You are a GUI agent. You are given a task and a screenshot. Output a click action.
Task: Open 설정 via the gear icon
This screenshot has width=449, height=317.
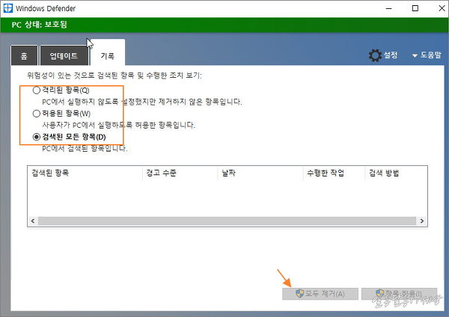(x=376, y=55)
